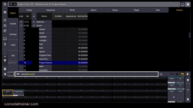Open the settings gear menu
The width and height of the screenshot is (193, 108).
pos(5,12)
